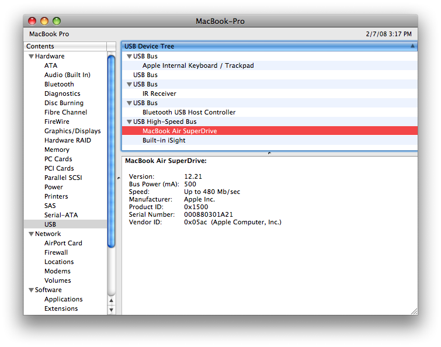Select the highlighted USB sidebar entry

pos(65,224)
